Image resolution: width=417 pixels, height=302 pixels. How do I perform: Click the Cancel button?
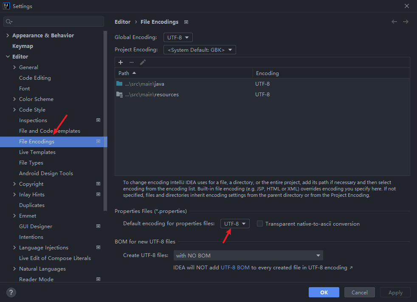point(360,292)
